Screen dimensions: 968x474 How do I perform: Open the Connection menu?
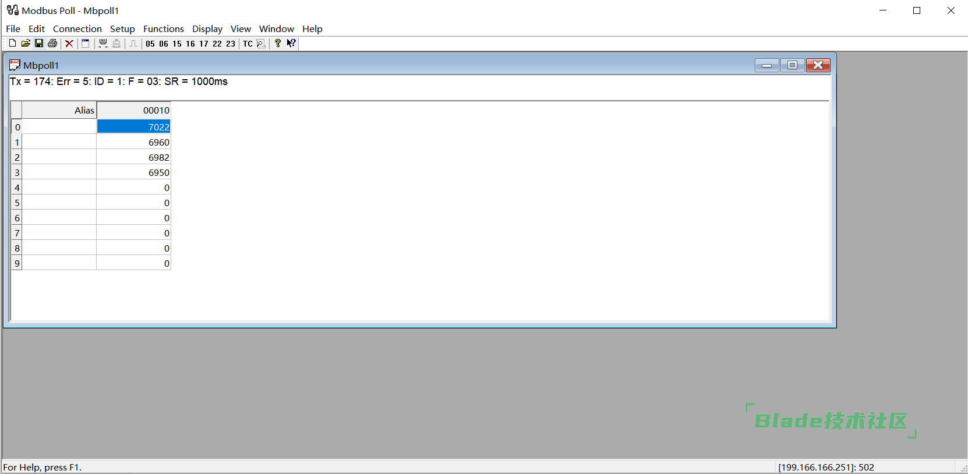point(77,29)
